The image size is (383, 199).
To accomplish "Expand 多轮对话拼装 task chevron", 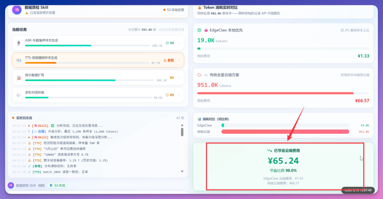I will point(179,95).
